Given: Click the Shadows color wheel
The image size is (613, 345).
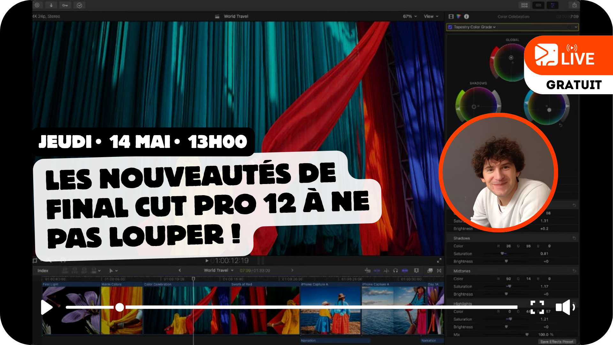Looking at the screenshot, I should point(478,106).
